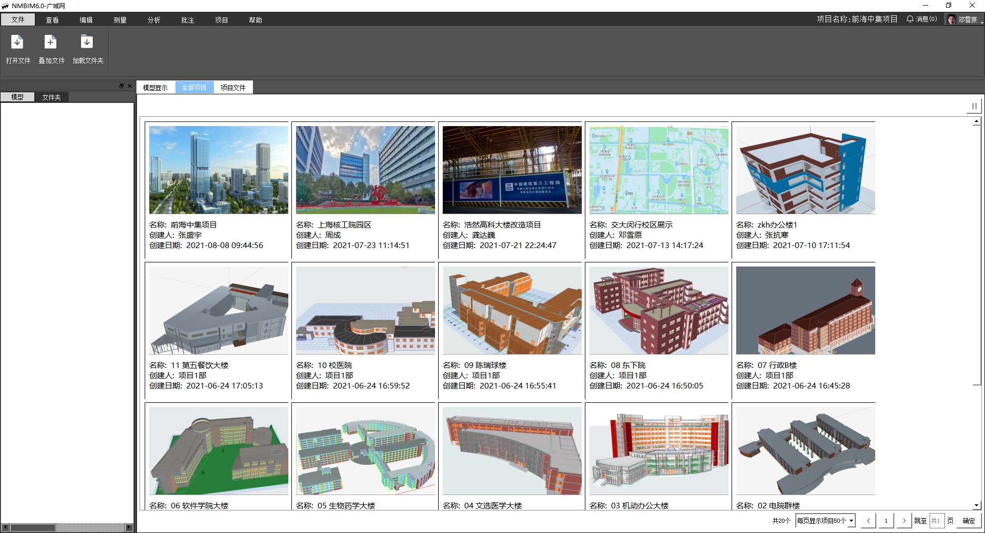
Task: Click the 加载文件夹 (Load Folder) icon
Action: click(x=87, y=43)
